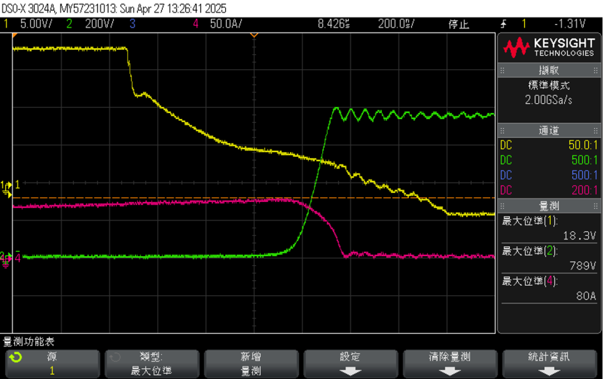Open the 擷取 acquisition panel header
Viewport: 603px width, 379px height.
(x=548, y=70)
